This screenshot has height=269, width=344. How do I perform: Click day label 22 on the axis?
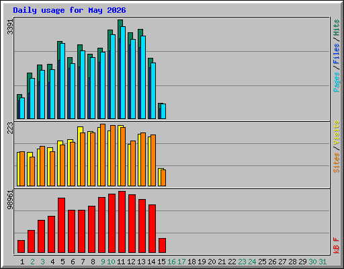(x=232, y=262)
